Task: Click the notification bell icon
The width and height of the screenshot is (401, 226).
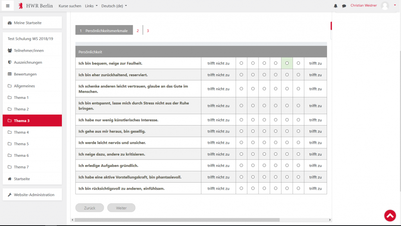Action: 336,6
